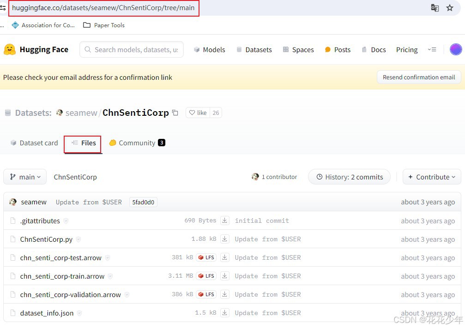This screenshot has width=465, height=328.
Task: Click the browser address bar URL
Action: click(103, 8)
